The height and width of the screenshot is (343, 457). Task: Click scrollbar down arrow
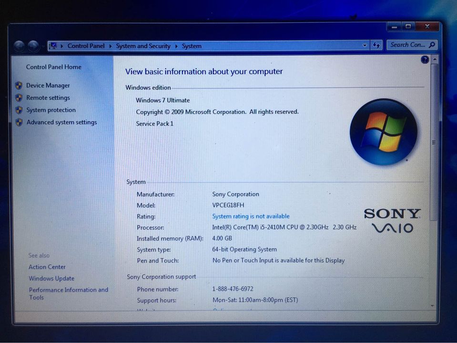tap(433, 306)
